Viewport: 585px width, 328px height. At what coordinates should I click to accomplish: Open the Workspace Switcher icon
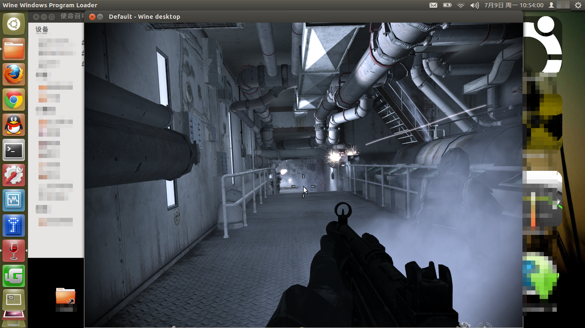click(14, 300)
